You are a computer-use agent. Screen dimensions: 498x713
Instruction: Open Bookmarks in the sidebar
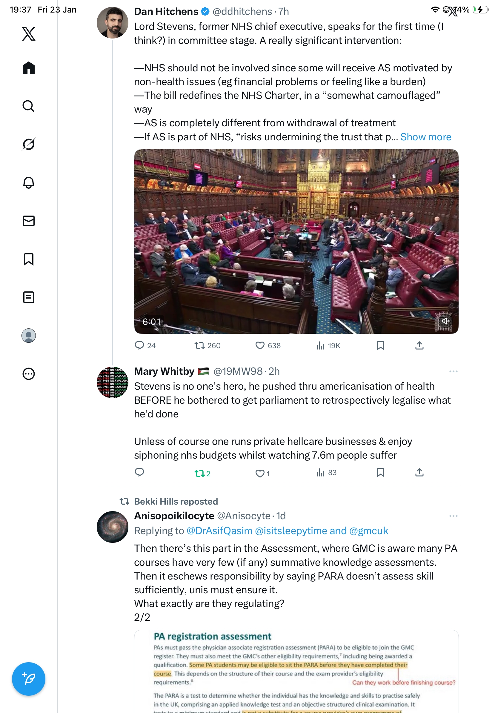29,259
